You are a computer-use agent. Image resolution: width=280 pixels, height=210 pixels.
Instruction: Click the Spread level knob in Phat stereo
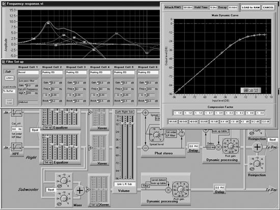(x=157, y=135)
